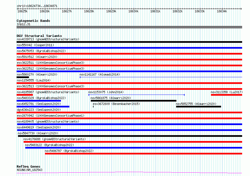Image resolution: width=250 pixels, height=176 pixels.
Task: Click the black bar under nsv5852755
Action: click(199, 107)
